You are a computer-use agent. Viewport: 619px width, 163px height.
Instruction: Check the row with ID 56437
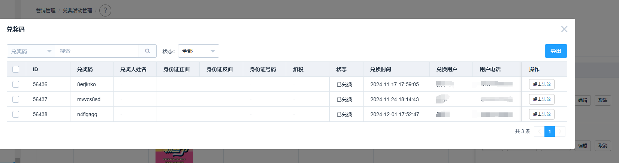[x=16, y=99]
